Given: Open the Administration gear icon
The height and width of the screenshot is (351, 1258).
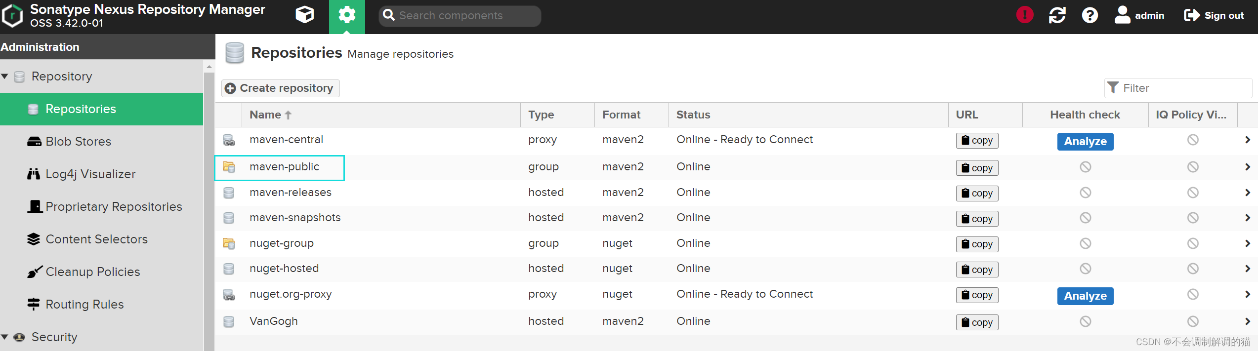Looking at the screenshot, I should pyautogui.click(x=347, y=16).
